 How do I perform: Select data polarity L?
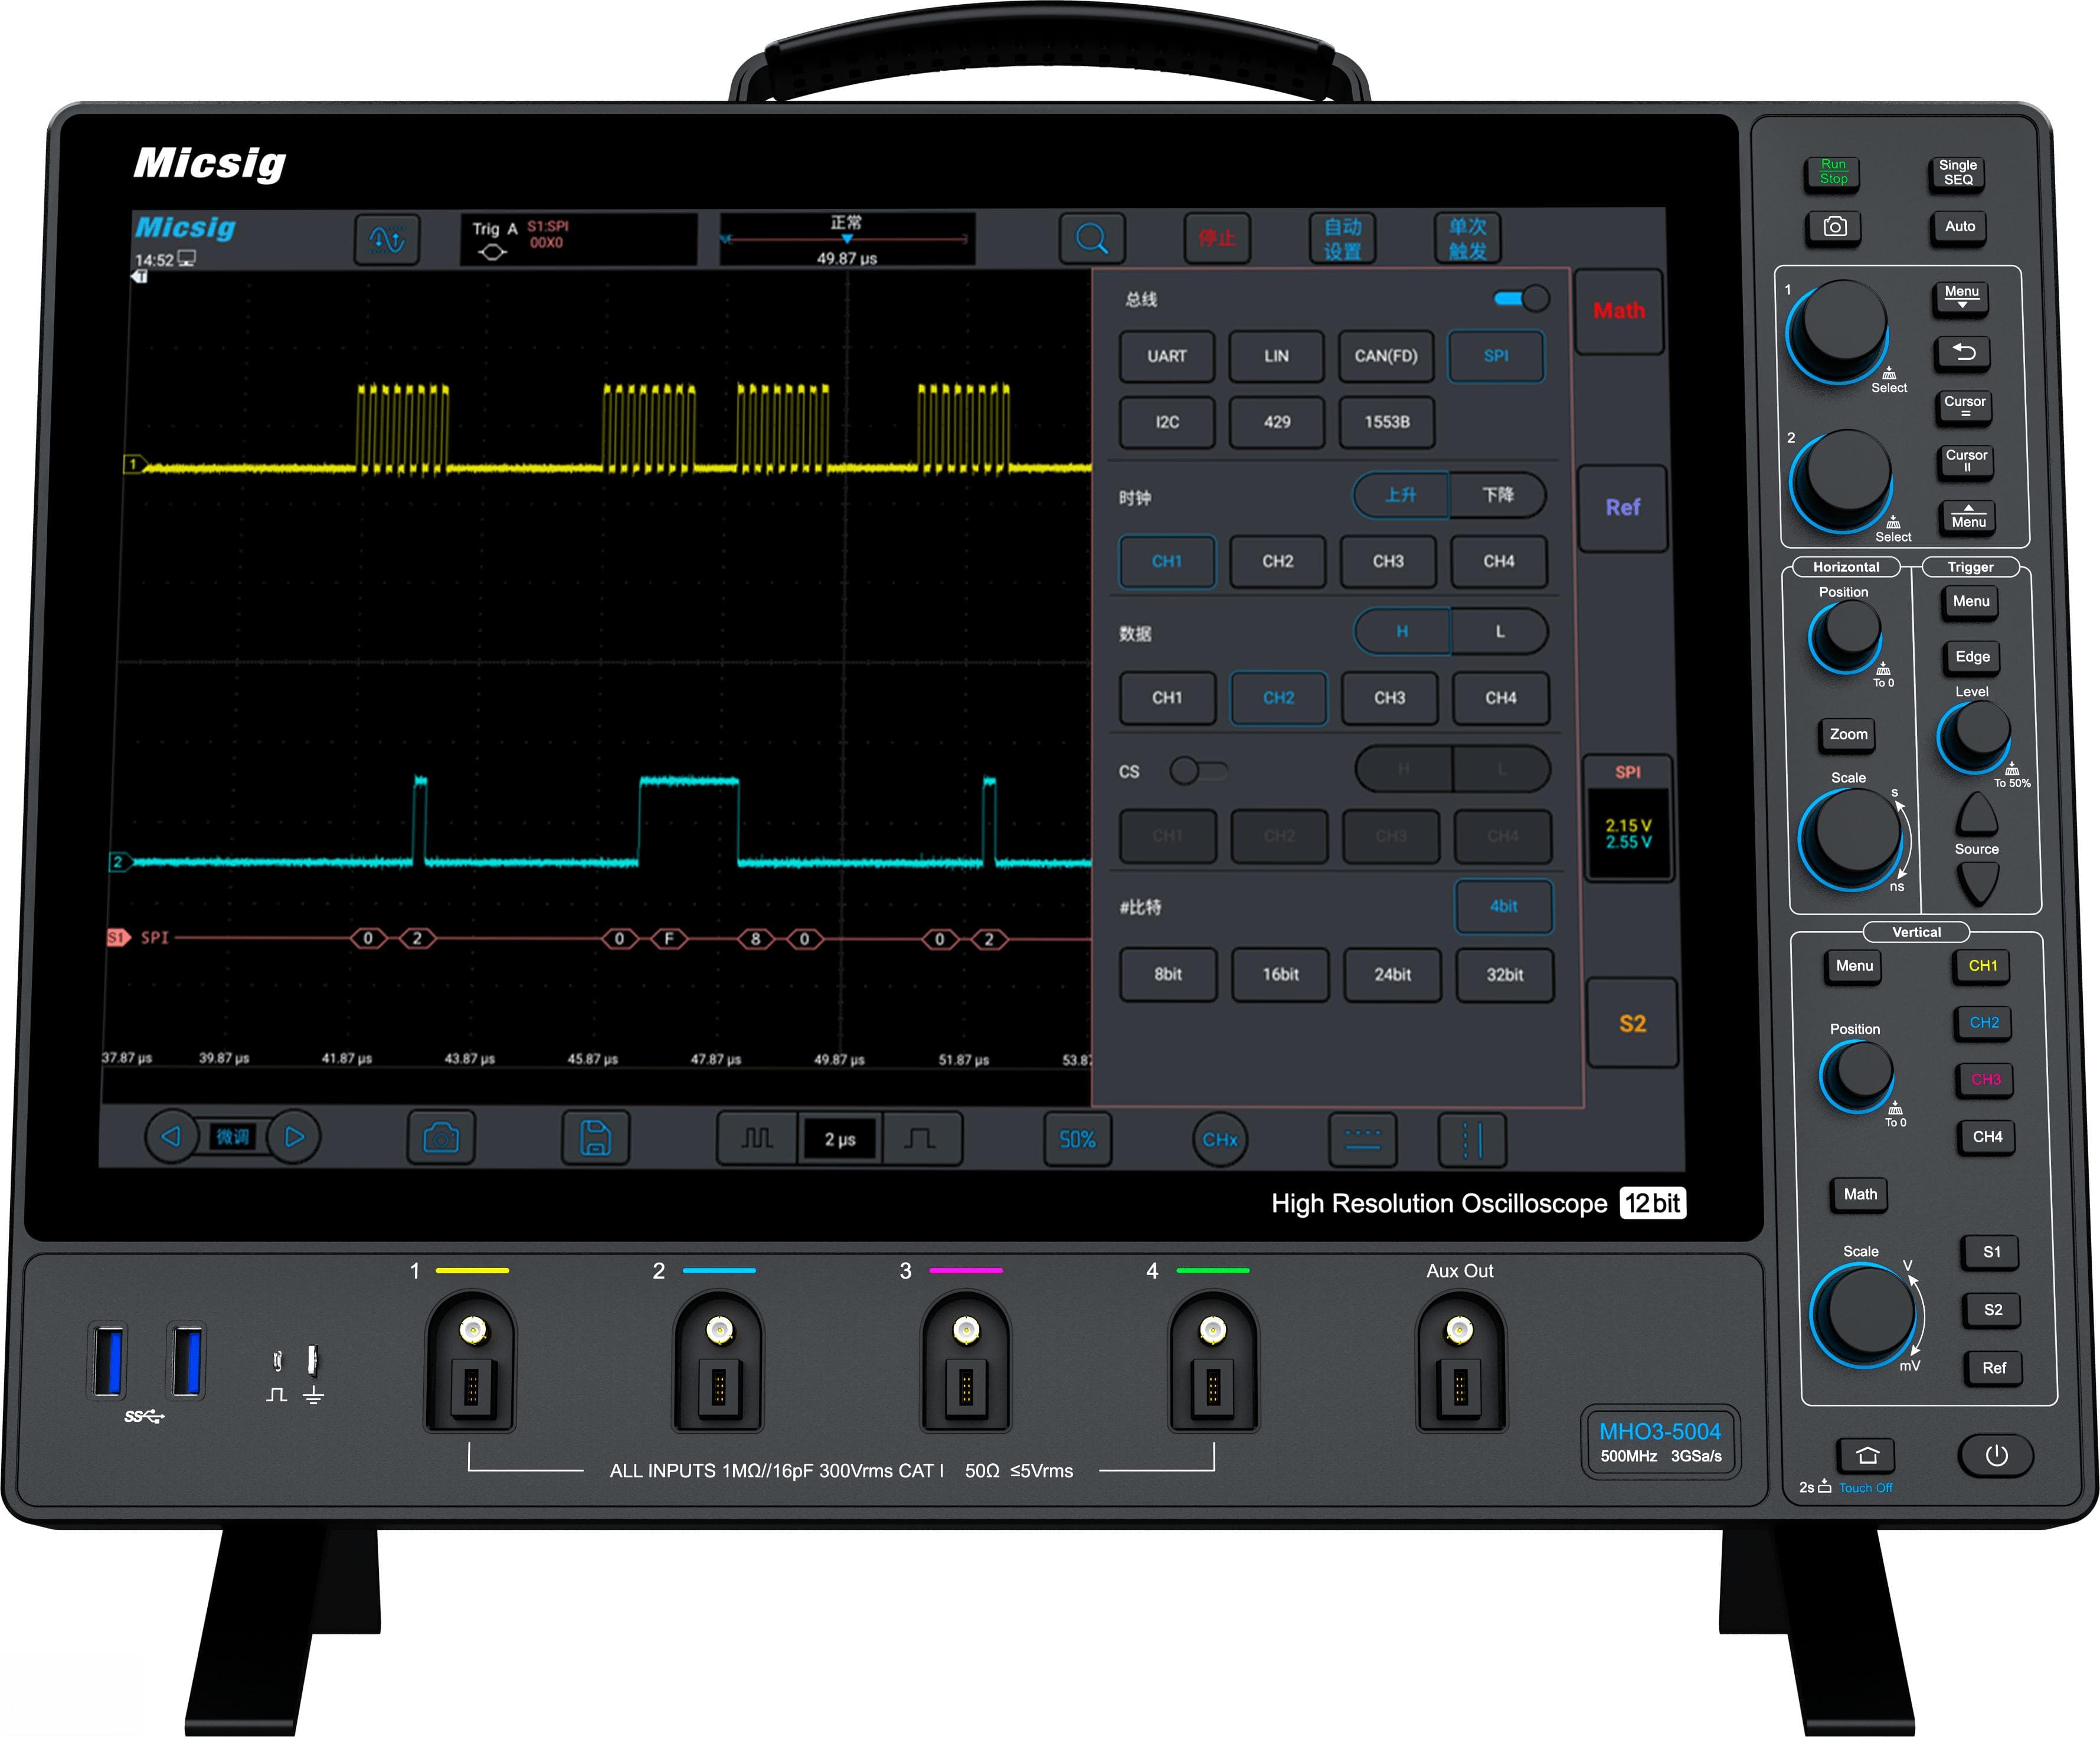point(1499,632)
